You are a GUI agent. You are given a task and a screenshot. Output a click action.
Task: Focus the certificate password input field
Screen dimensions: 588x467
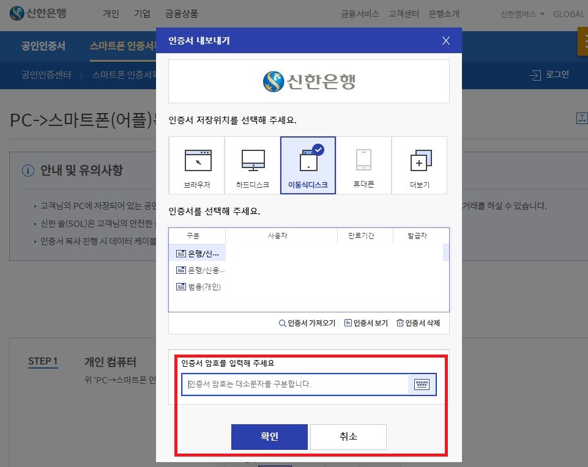pos(295,384)
